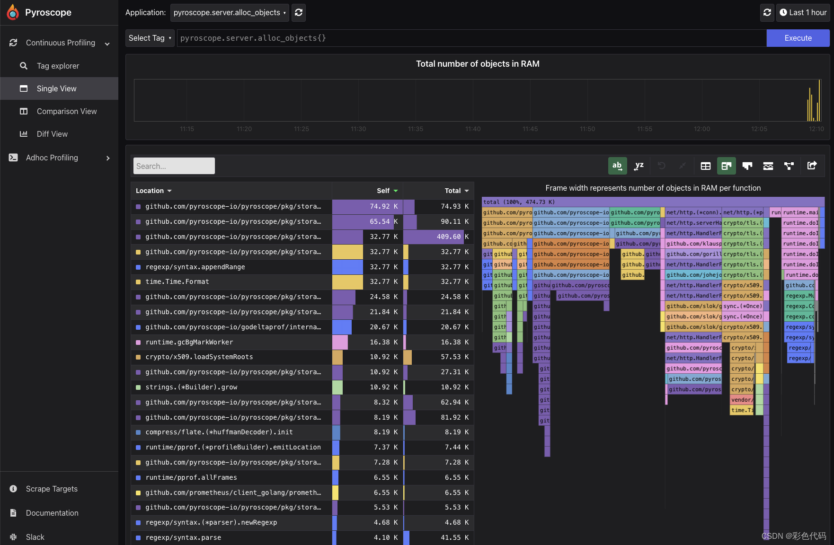
Task: Click the reset view undo icon
Action: tap(662, 166)
